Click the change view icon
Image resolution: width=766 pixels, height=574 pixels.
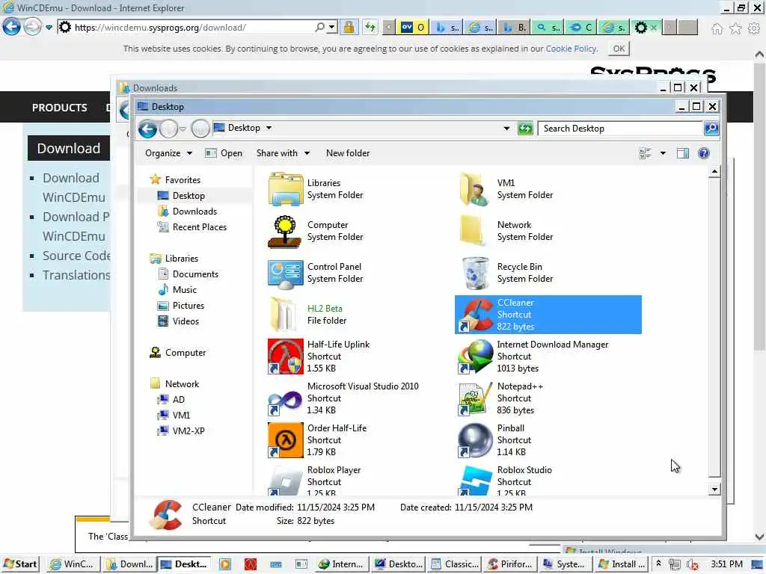click(x=645, y=154)
